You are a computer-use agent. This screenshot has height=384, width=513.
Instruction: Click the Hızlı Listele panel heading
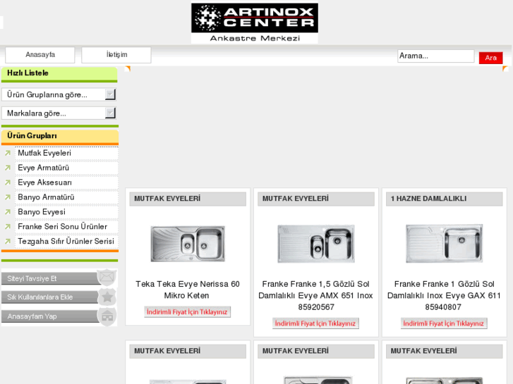point(59,74)
